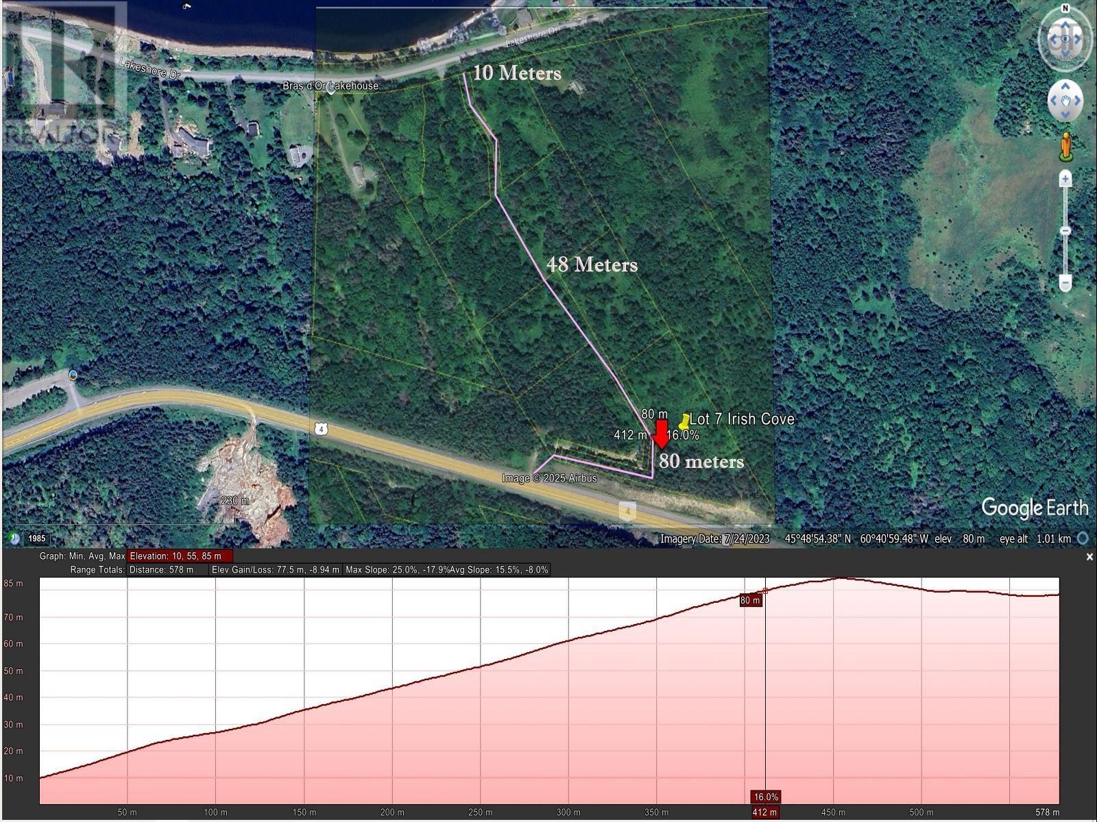Click the look joystick eye icon
The height and width of the screenshot is (822, 1097).
click(1066, 38)
